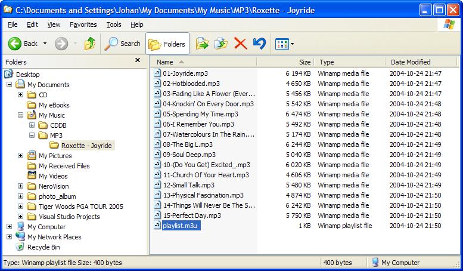Open the Back history dropdown arrow
This screenshot has width=463, height=271.
click(x=45, y=44)
